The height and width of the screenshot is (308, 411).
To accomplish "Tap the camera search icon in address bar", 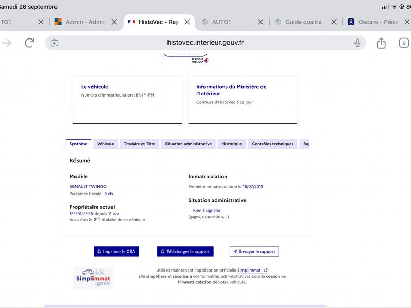I will (x=54, y=43).
